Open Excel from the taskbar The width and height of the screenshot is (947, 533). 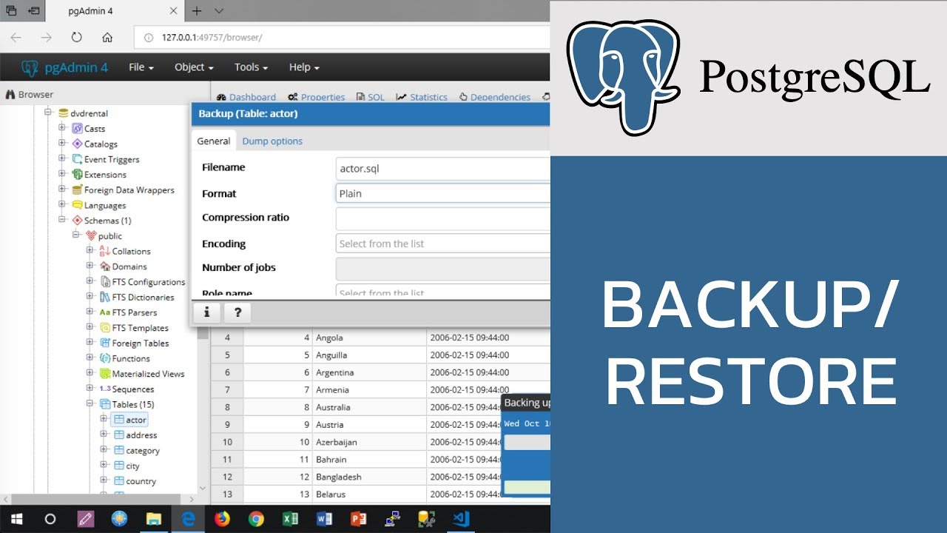tap(290, 519)
